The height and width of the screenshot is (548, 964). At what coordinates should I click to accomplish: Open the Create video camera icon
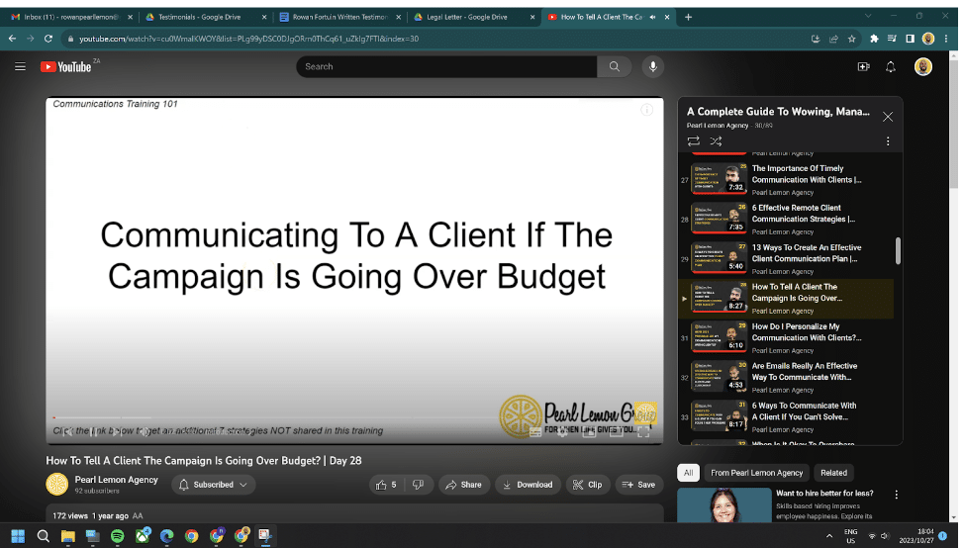coord(864,66)
